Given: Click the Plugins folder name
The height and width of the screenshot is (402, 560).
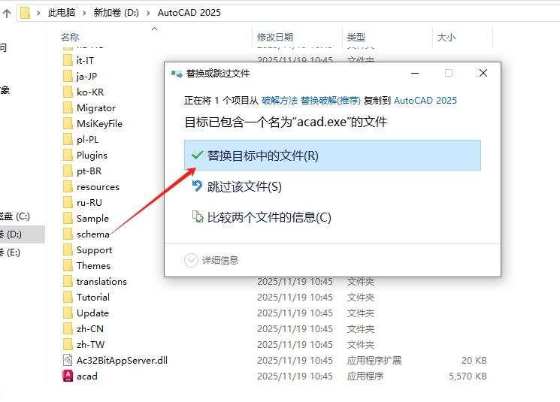Looking at the screenshot, I should (92, 155).
